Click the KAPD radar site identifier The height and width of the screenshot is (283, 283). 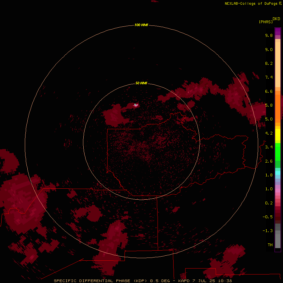click(x=184, y=281)
